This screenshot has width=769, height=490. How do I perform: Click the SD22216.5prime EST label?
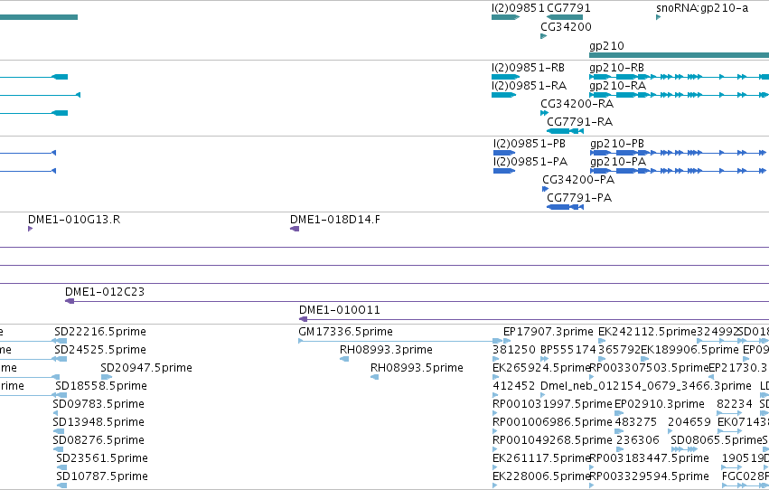(x=100, y=332)
